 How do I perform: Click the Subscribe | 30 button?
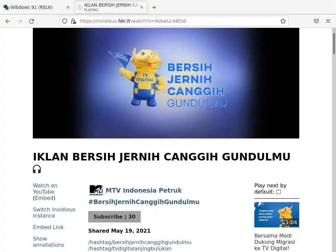point(115,217)
